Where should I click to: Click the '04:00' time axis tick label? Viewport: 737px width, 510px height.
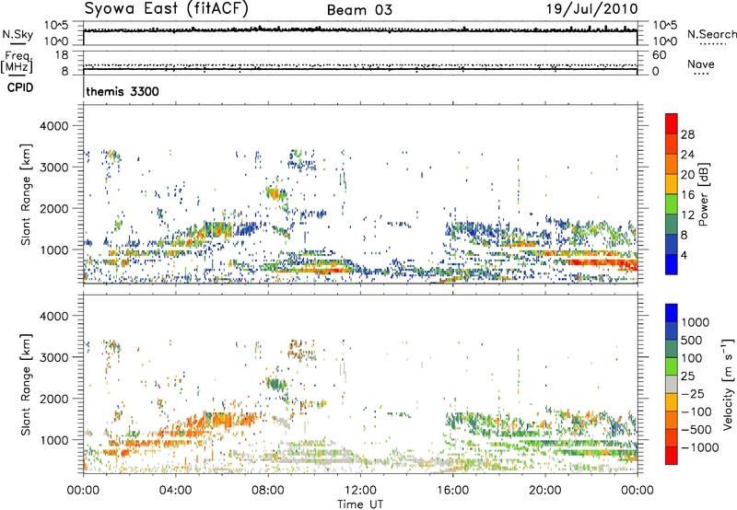point(175,491)
